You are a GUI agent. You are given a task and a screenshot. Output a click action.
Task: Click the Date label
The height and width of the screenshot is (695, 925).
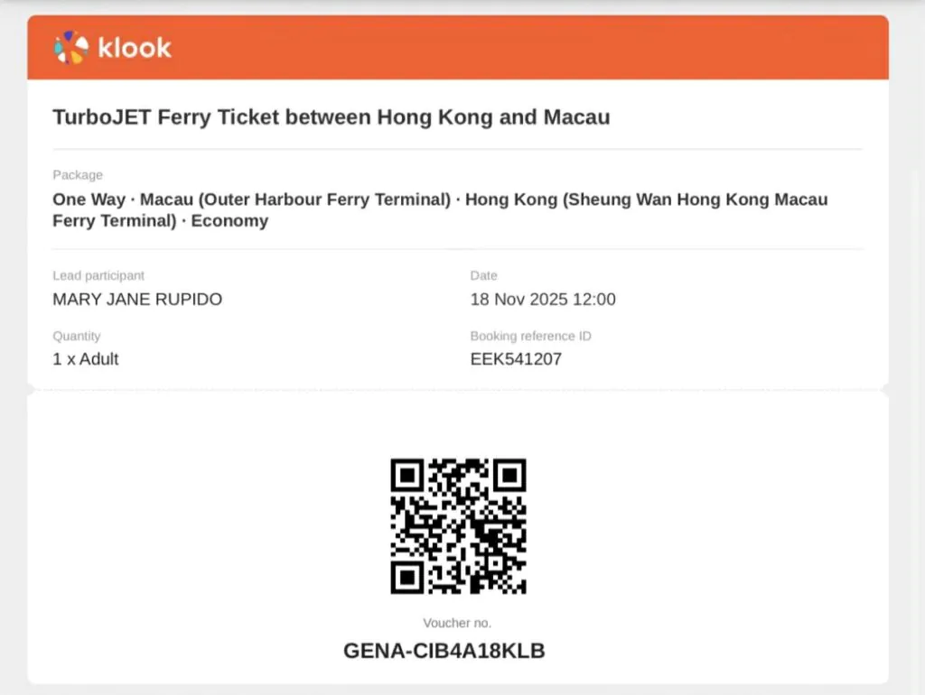pyautogui.click(x=483, y=275)
